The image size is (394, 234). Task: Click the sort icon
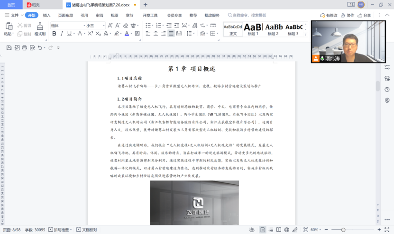[195, 26]
